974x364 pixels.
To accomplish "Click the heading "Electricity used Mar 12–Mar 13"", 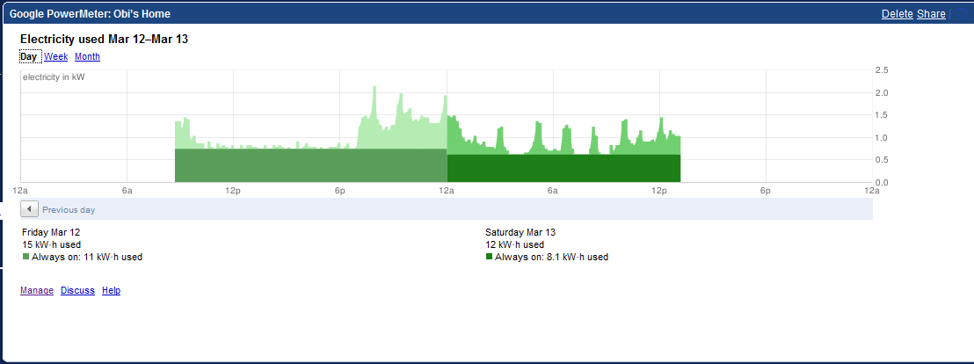I will pyautogui.click(x=105, y=40).
